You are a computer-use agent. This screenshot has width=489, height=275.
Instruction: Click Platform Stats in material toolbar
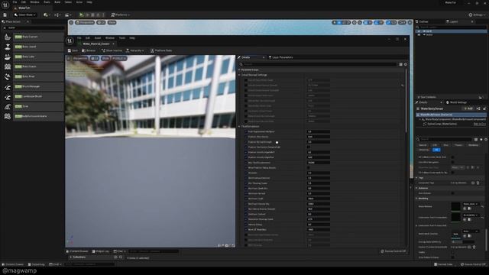coord(161,50)
